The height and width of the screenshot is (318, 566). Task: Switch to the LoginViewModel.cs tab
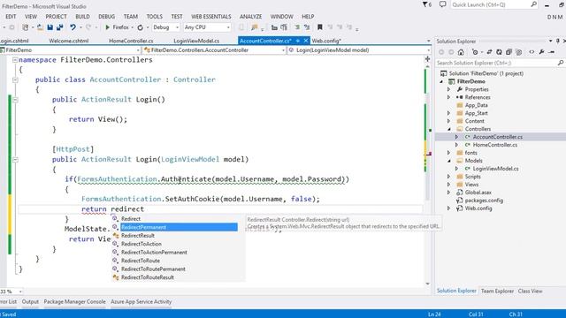coord(196,41)
